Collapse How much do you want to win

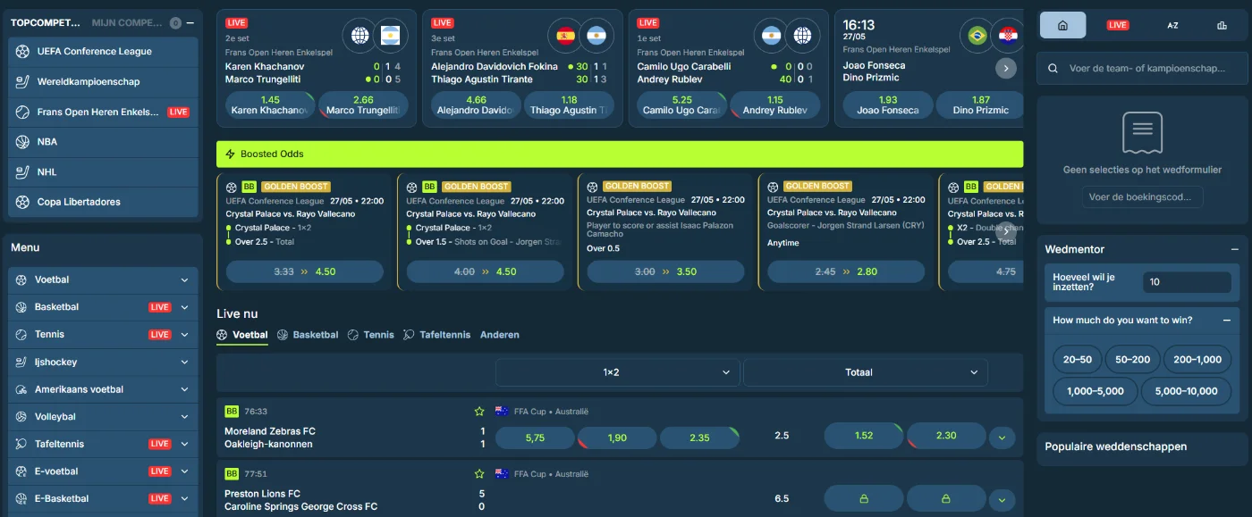(1227, 321)
